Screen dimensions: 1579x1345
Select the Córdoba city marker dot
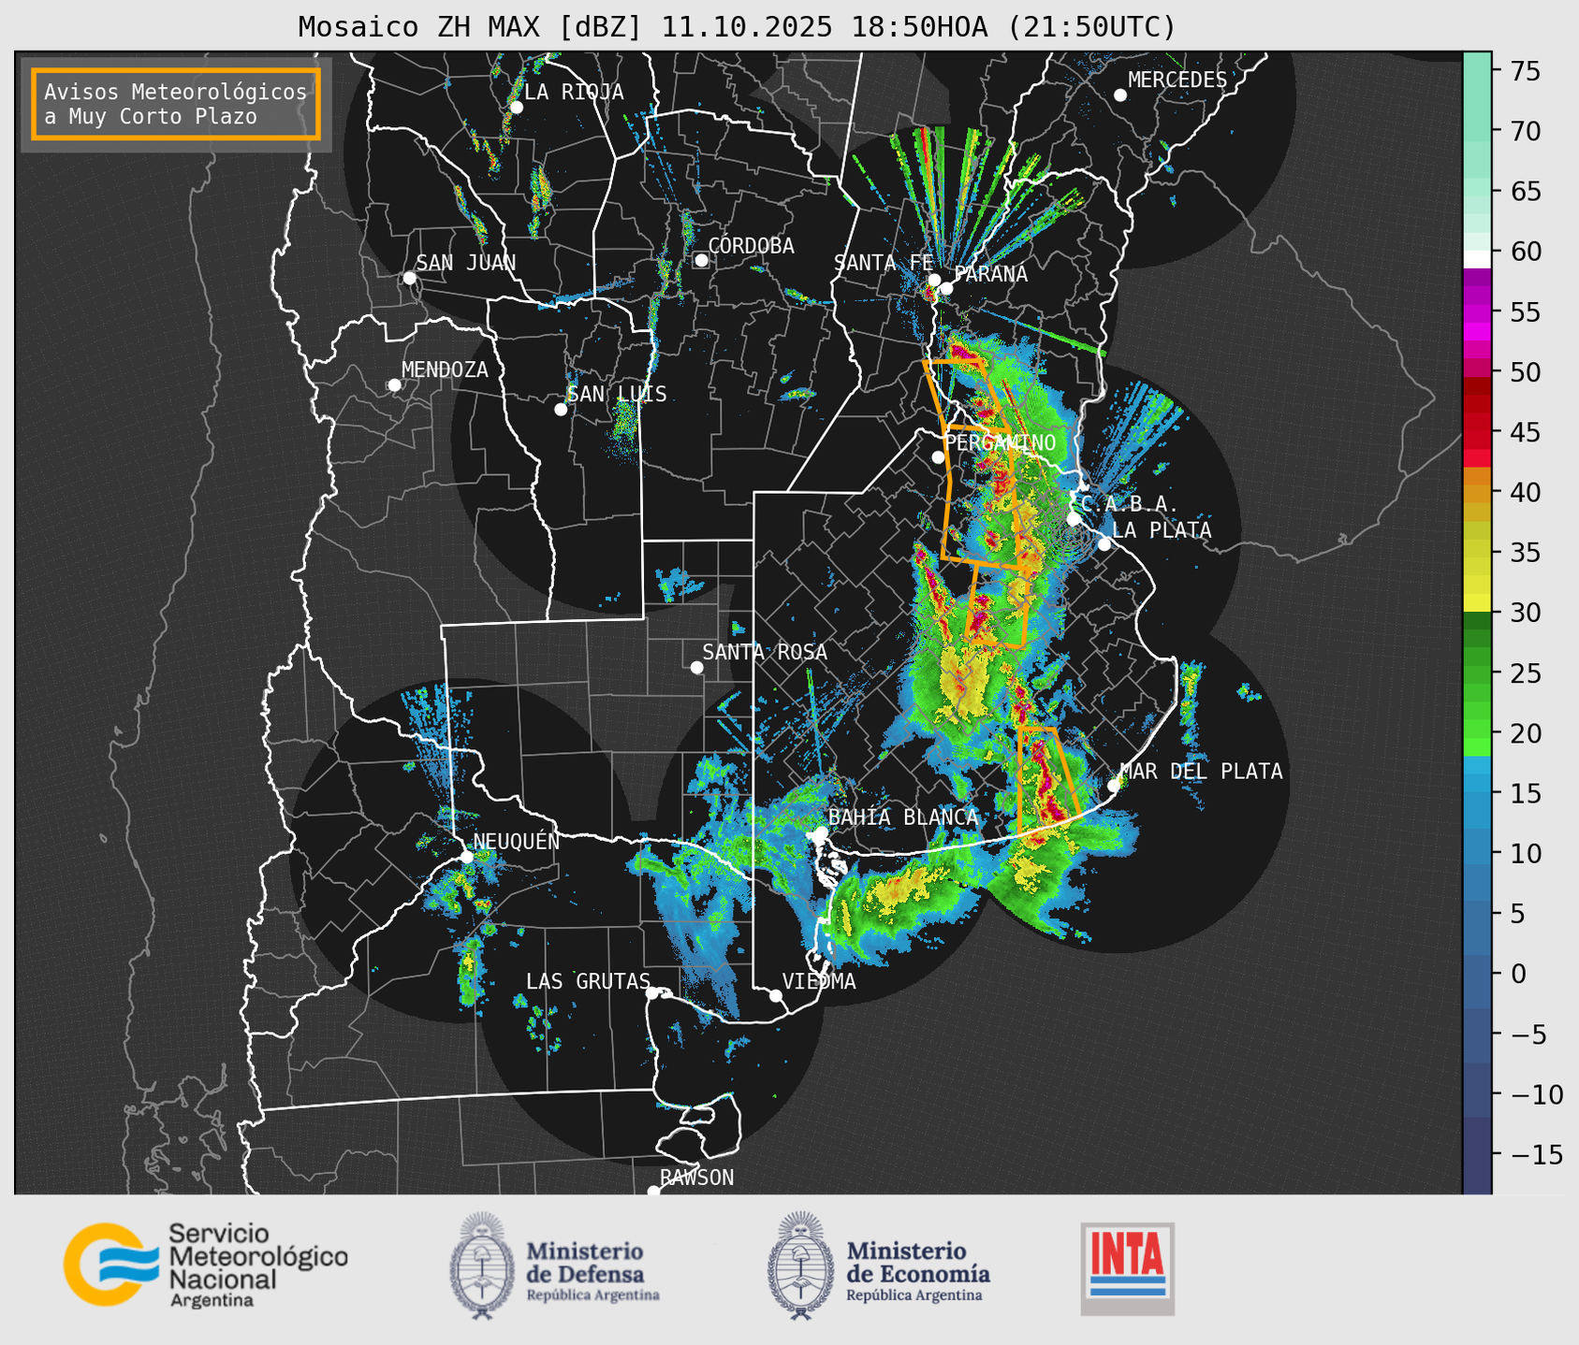pyautogui.click(x=701, y=260)
